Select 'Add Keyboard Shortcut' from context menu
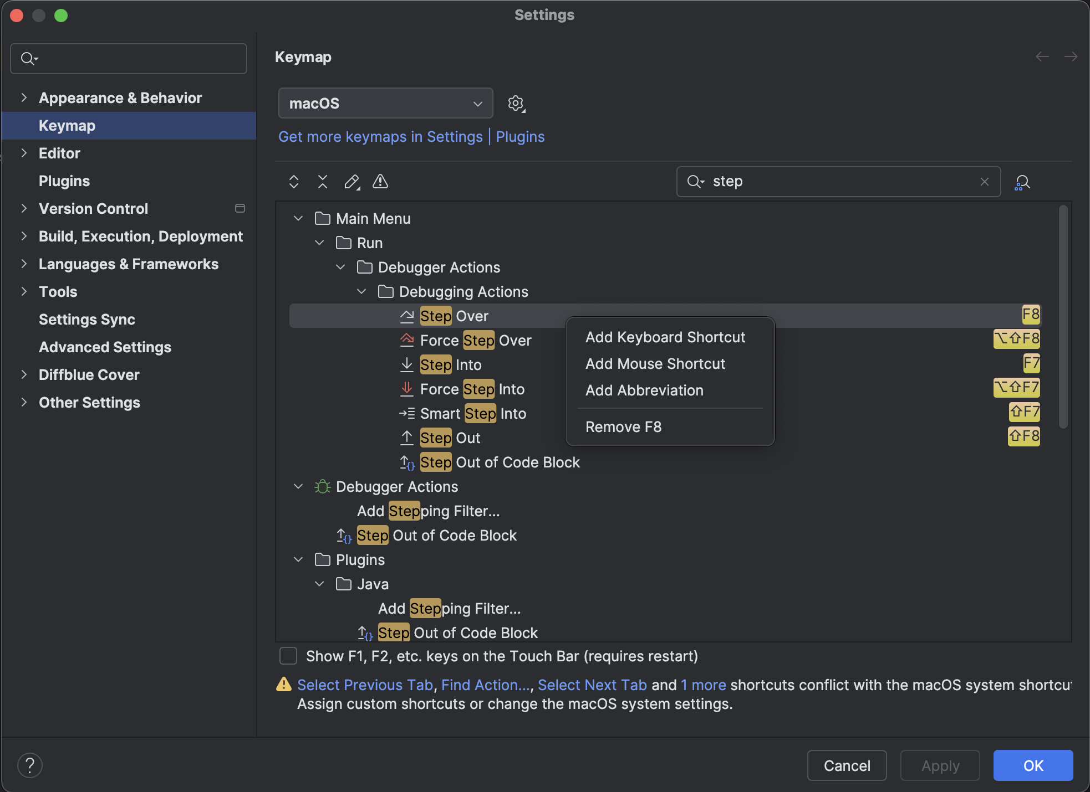The width and height of the screenshot is (1090, 792). (664, 336)
